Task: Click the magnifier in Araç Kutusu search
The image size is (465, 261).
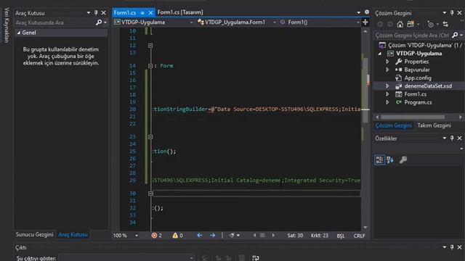Action: click(99, 22)
